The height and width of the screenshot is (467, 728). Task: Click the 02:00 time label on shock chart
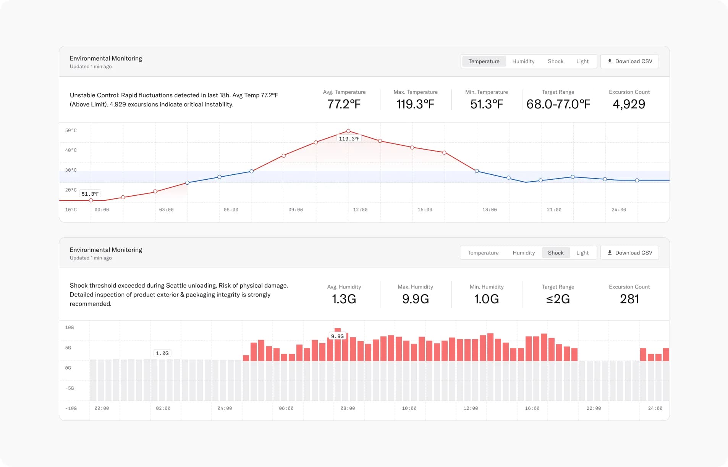(163, 409)
